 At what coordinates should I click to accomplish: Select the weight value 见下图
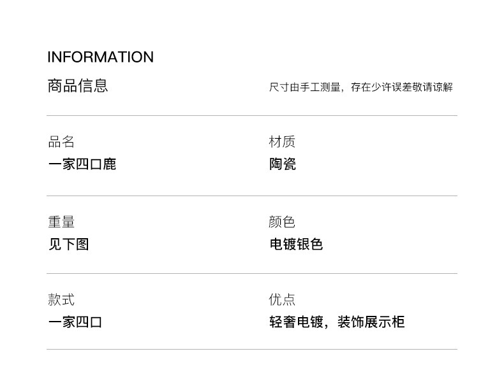click(x=68, y=244)
